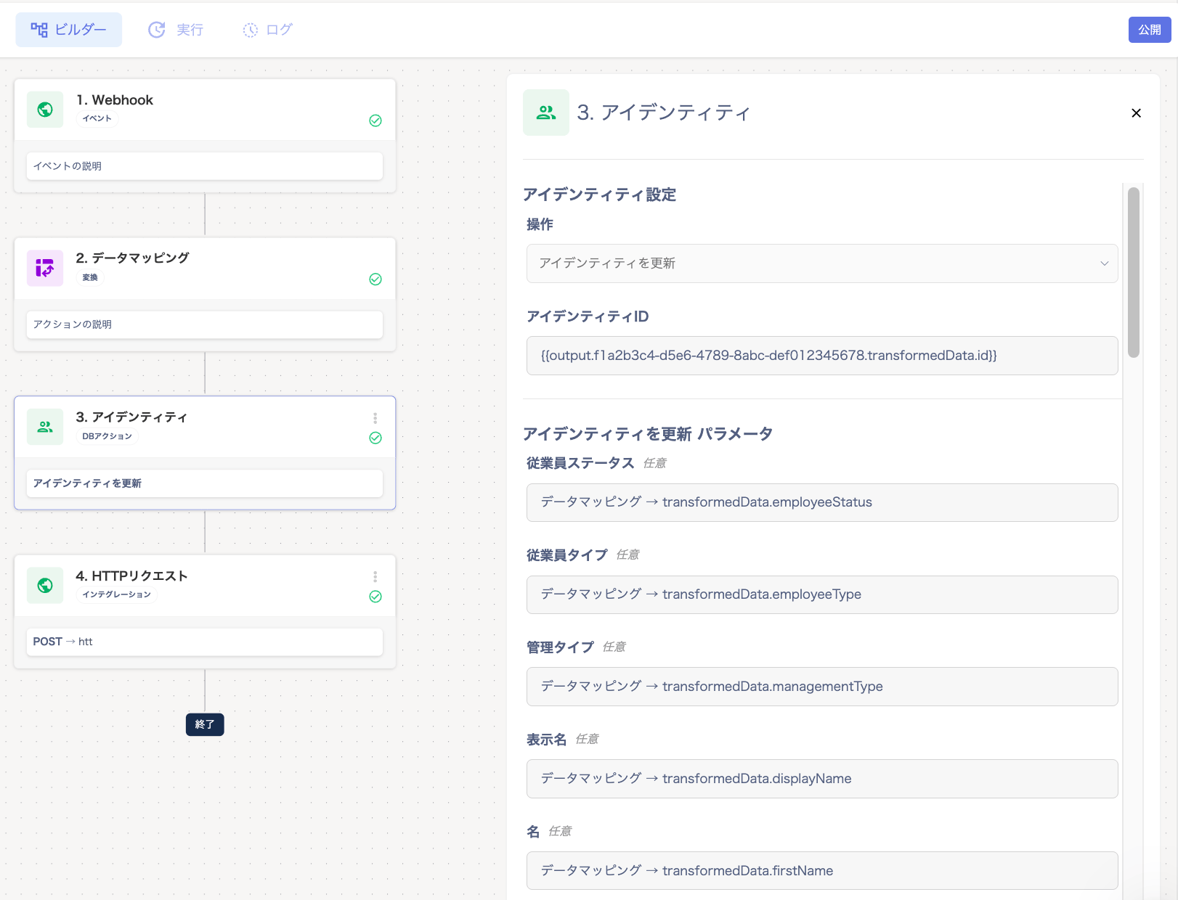Click the 従業員タイプ field

coord(822,594)
